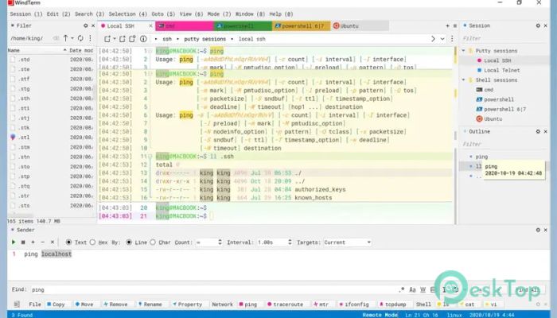557x318 pixels.
Task: Select the Text radio button in Sender
Action: click(68, 242)
